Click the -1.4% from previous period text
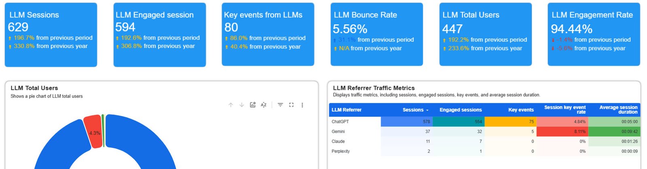 click(594, 40)
